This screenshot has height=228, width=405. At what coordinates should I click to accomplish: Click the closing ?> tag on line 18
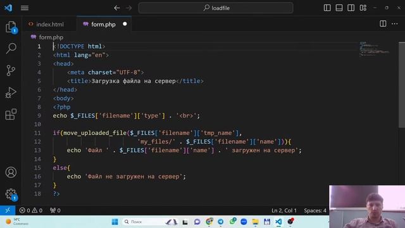tap(56, 194)
